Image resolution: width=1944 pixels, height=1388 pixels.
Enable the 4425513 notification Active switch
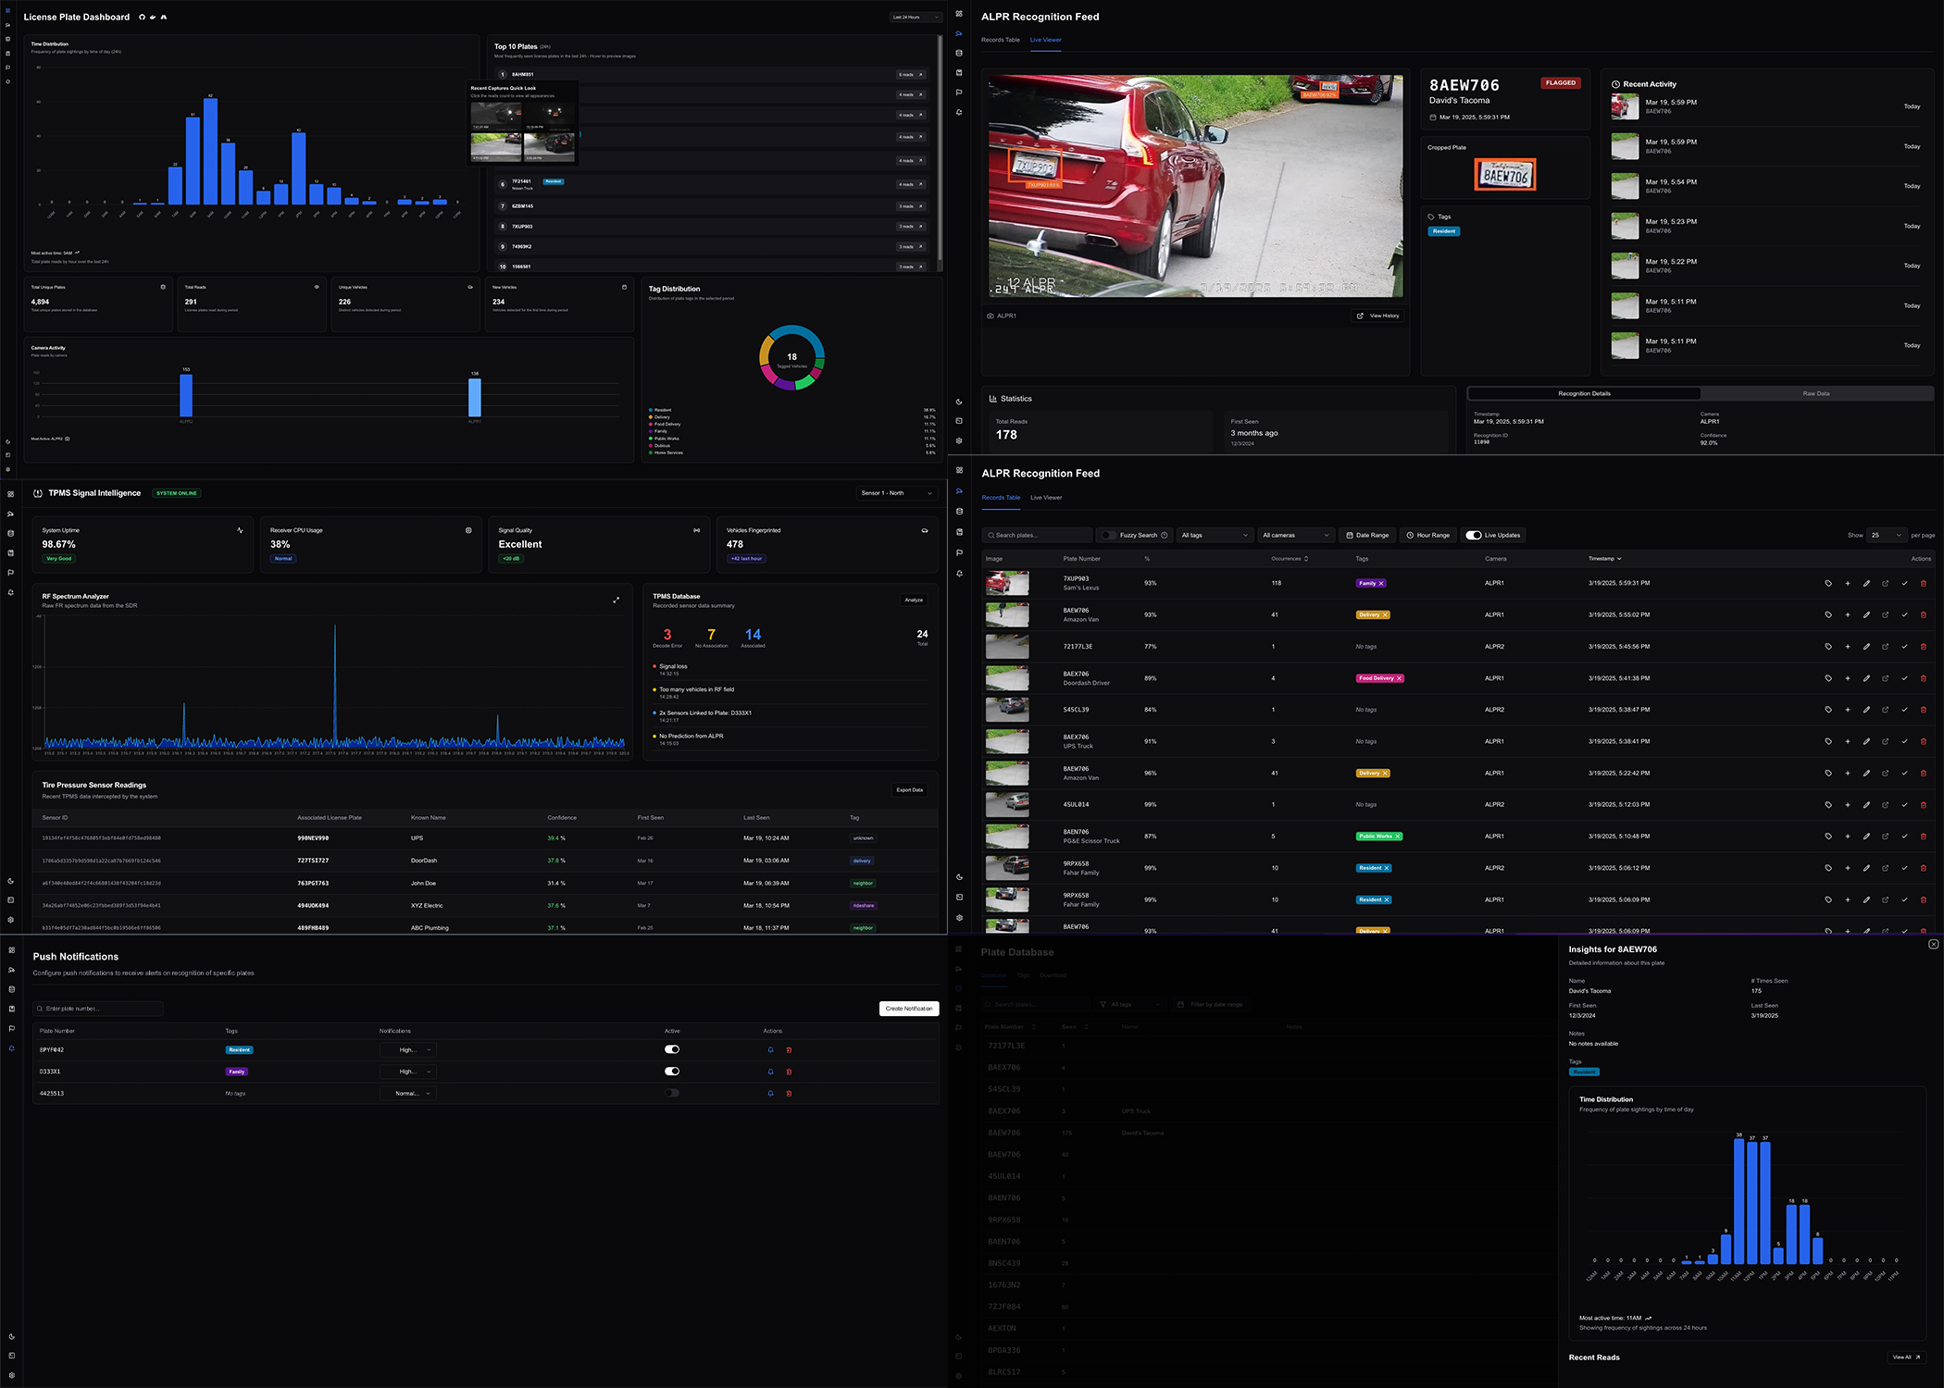tap(672, 1093)
